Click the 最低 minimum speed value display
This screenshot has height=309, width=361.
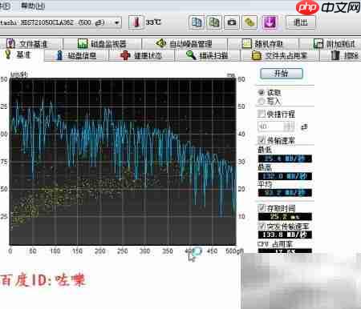(x=285, y=159)
